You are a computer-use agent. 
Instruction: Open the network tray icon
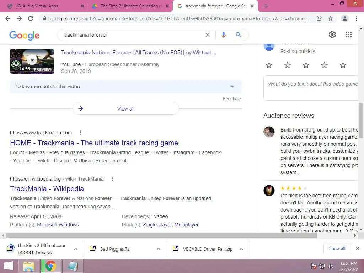pos(322,266)
